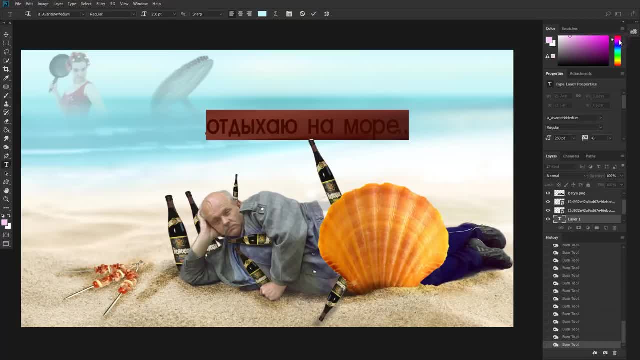Hide the batya png layer
Screen dimensions: 640x360
(x=548, y=193)
